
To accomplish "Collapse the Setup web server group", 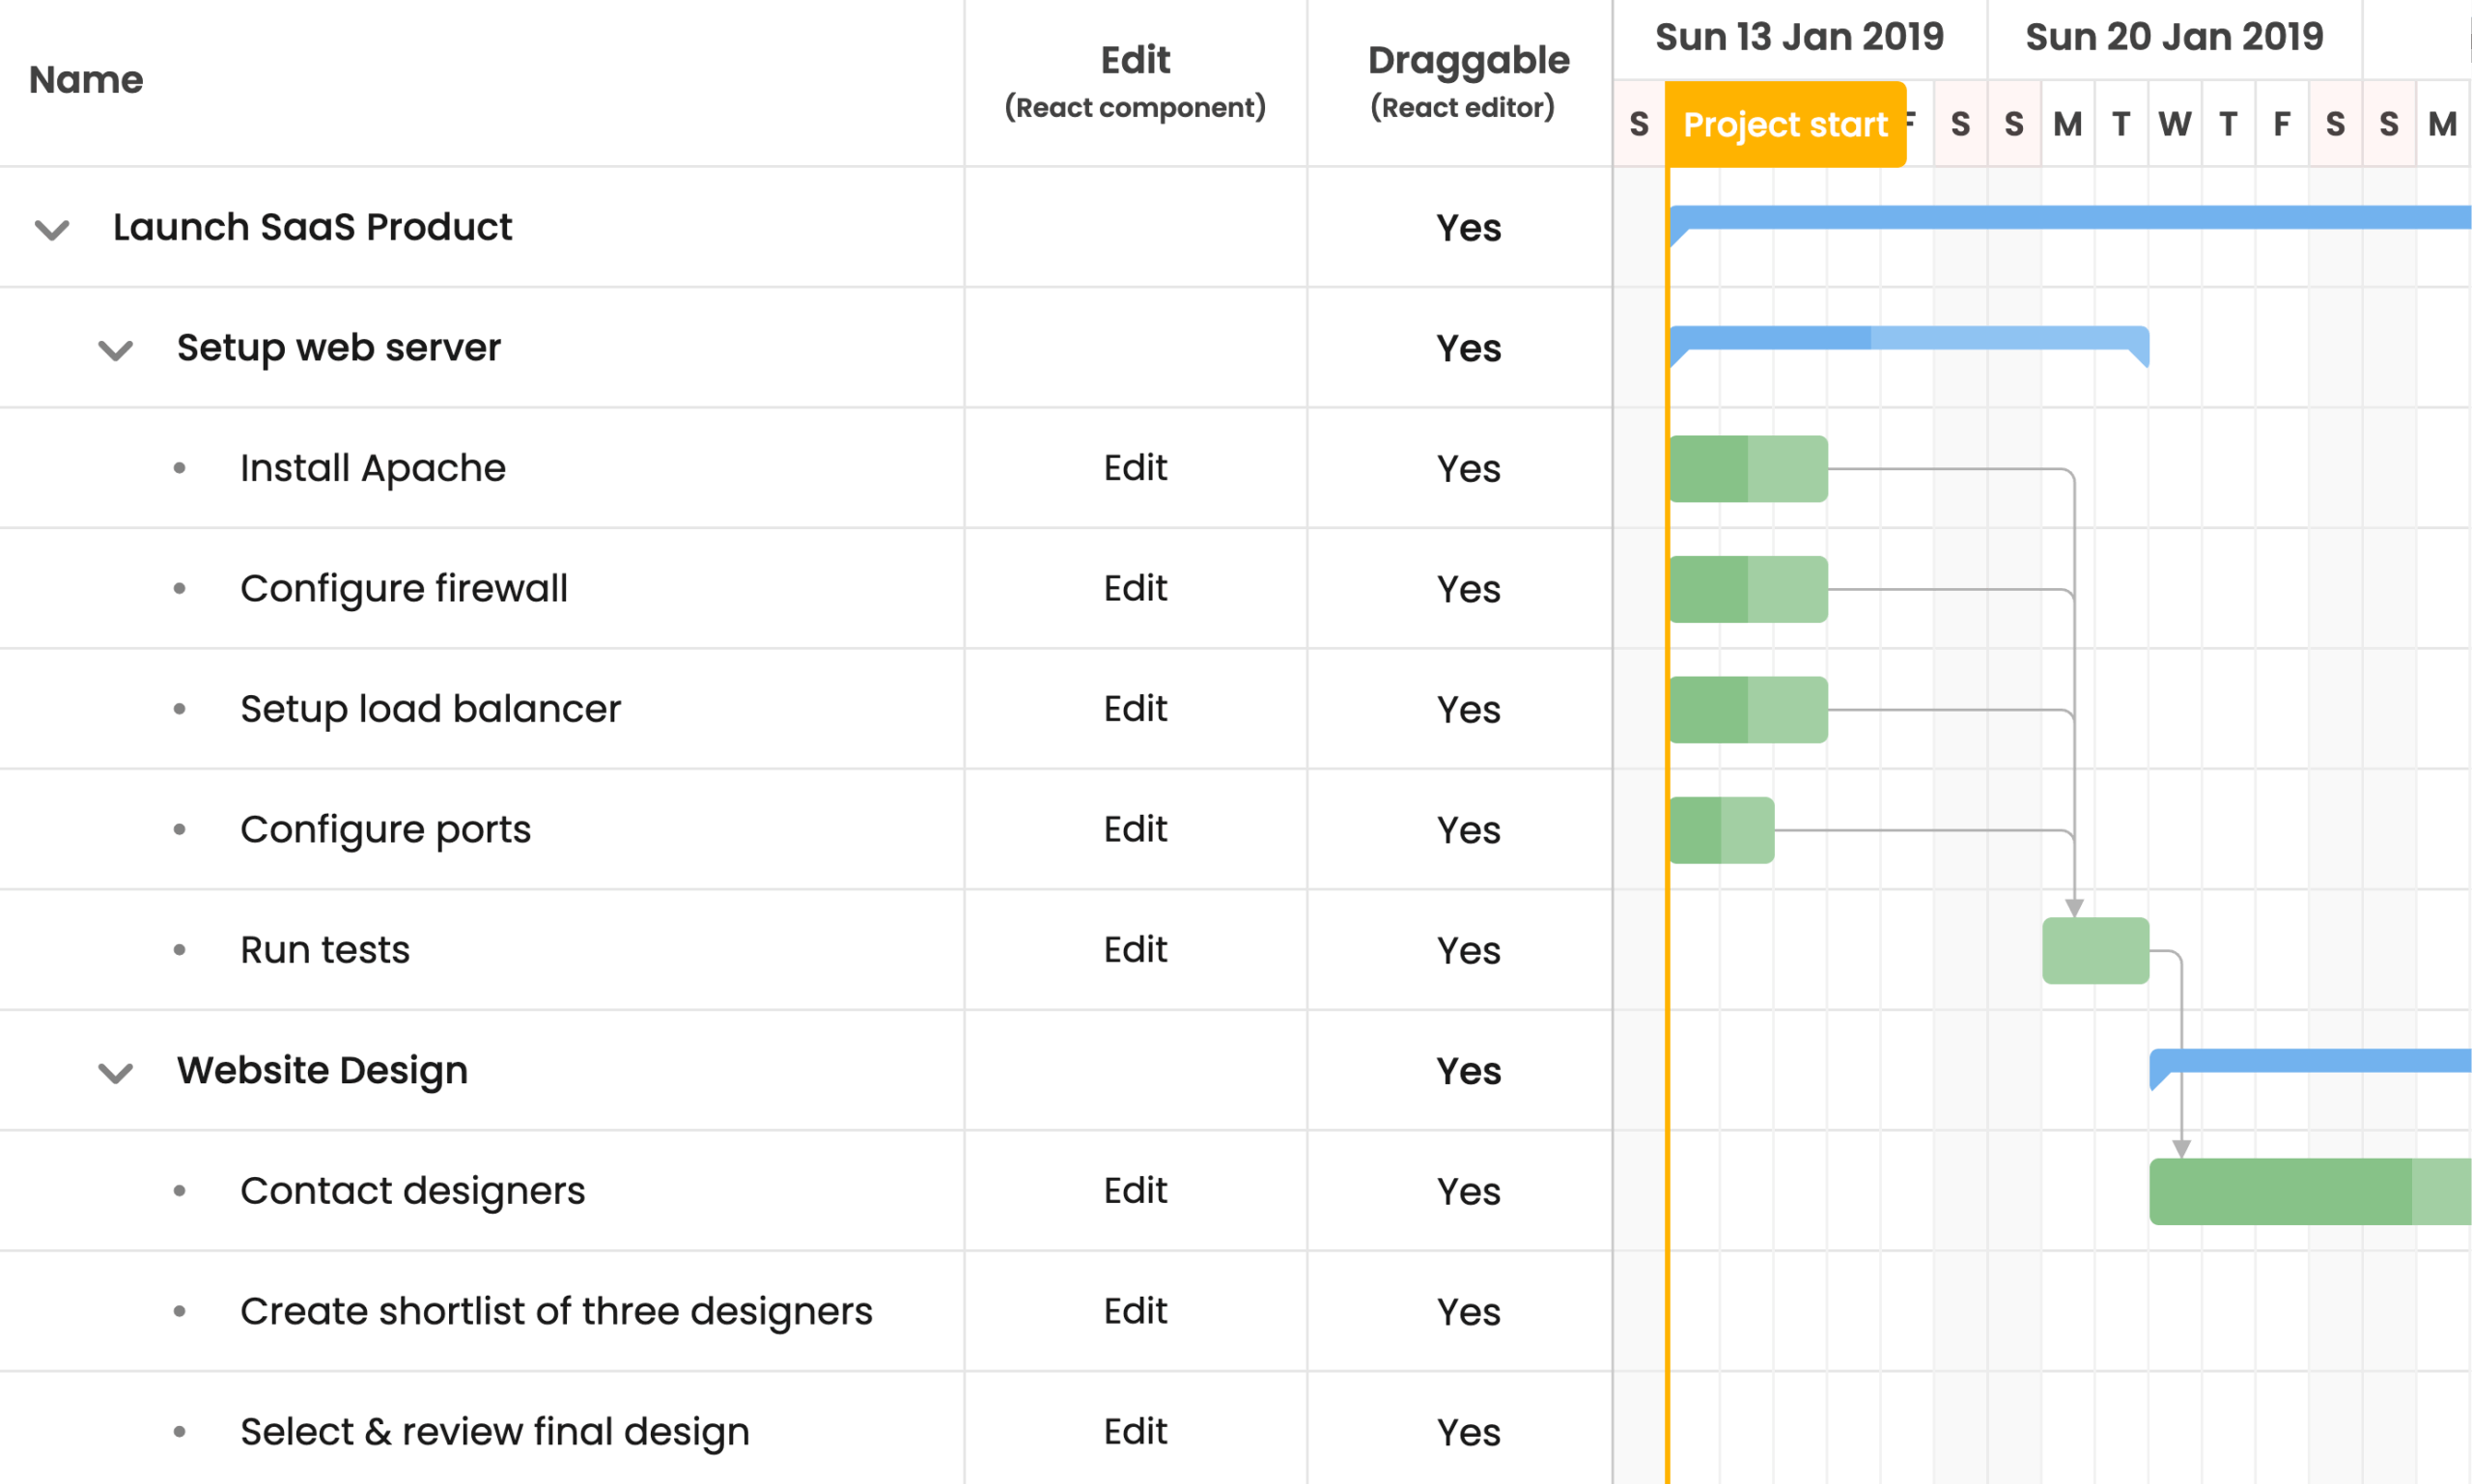I will pos(115,350).
